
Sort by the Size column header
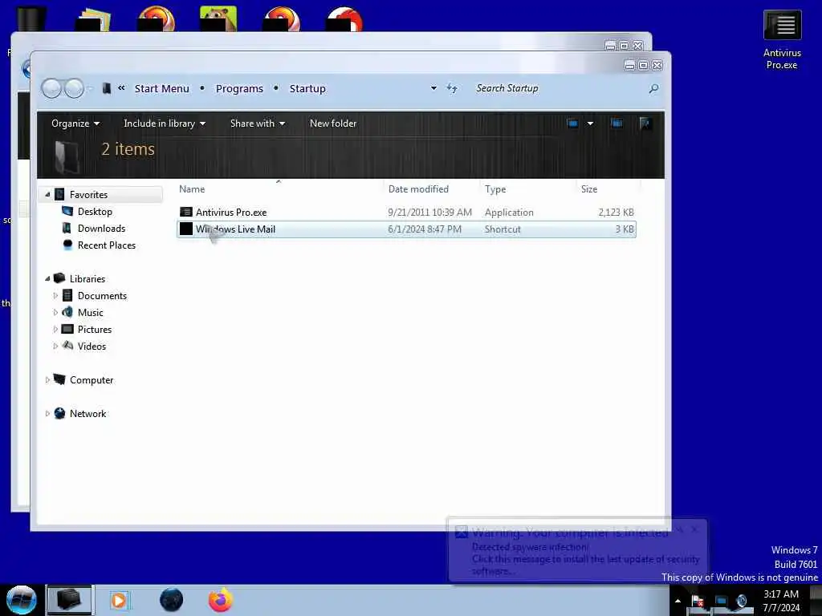tap(589, 189)
